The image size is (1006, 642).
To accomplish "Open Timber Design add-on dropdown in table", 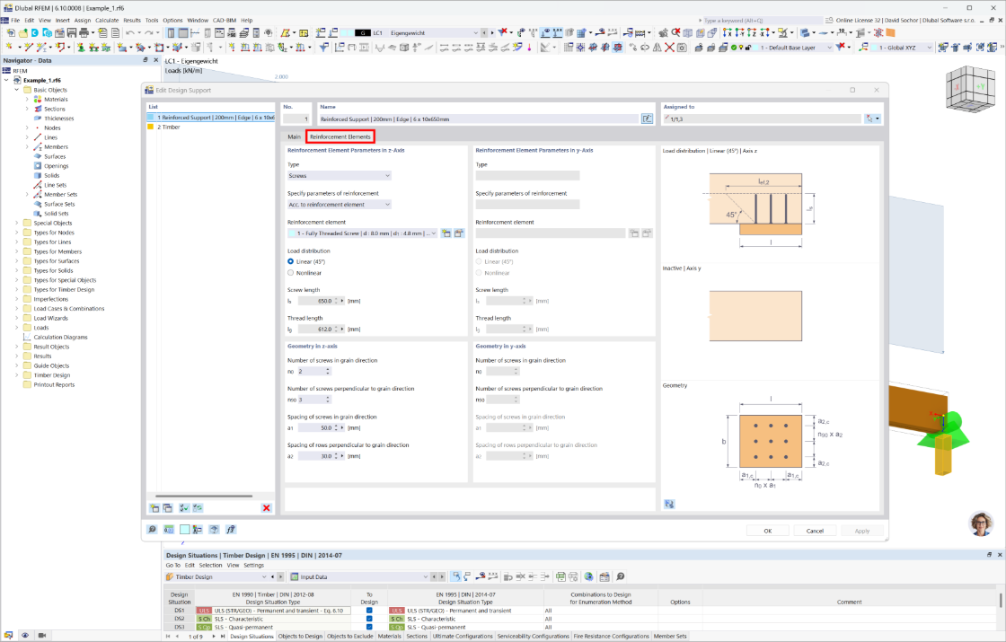I will pyautogui.click(x=216, y=576).
